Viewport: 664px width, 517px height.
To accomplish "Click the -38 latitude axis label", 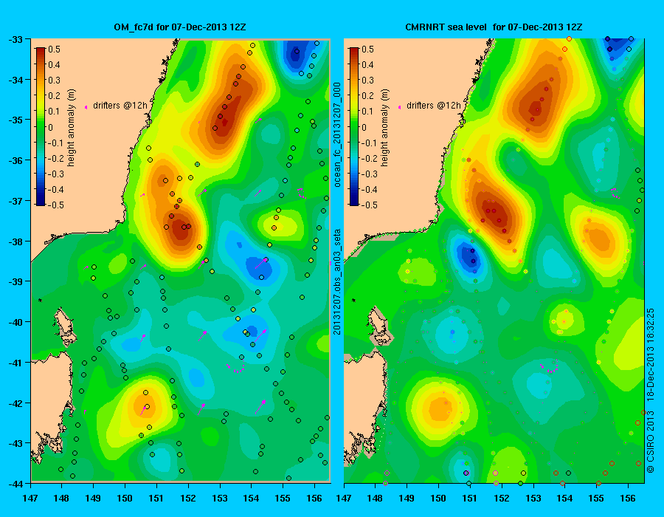I will click(x=15, y=242).
